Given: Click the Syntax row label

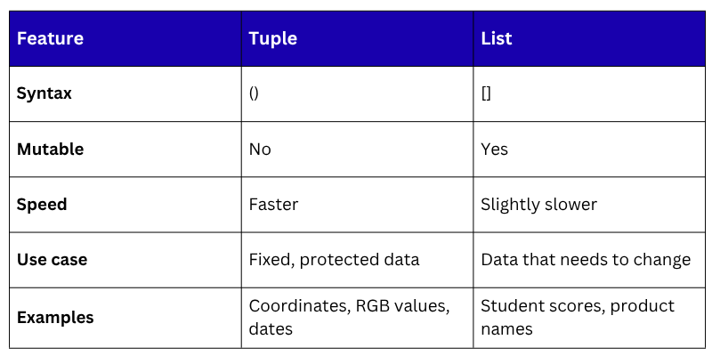Looking at the screenshot, I should [x=44, y=93].
